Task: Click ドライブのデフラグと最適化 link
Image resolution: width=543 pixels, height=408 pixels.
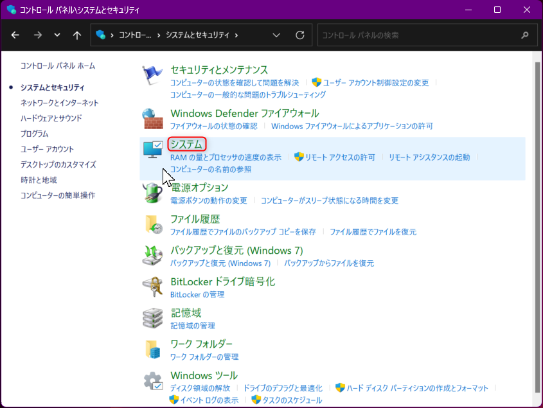Action: click(283, 388)
